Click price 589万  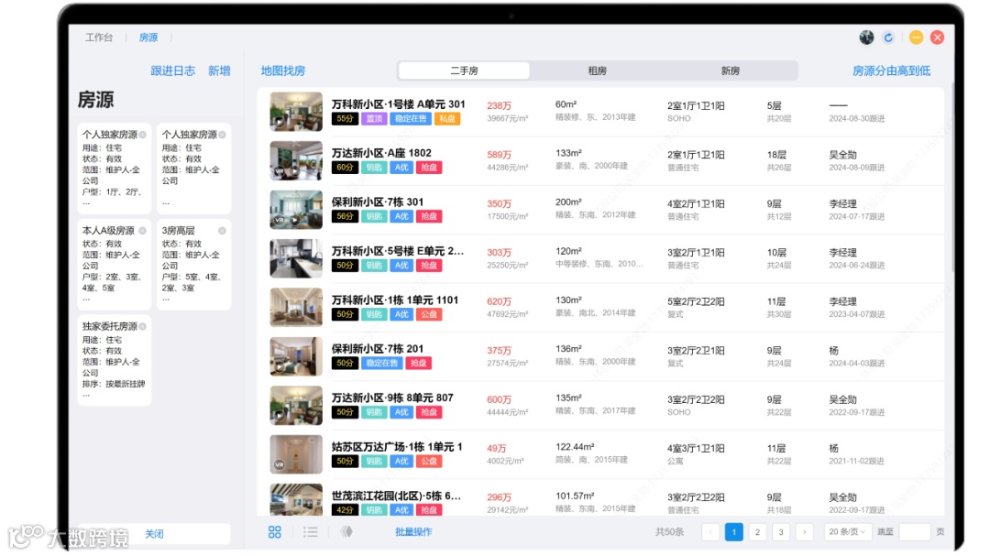pos(499,155)
